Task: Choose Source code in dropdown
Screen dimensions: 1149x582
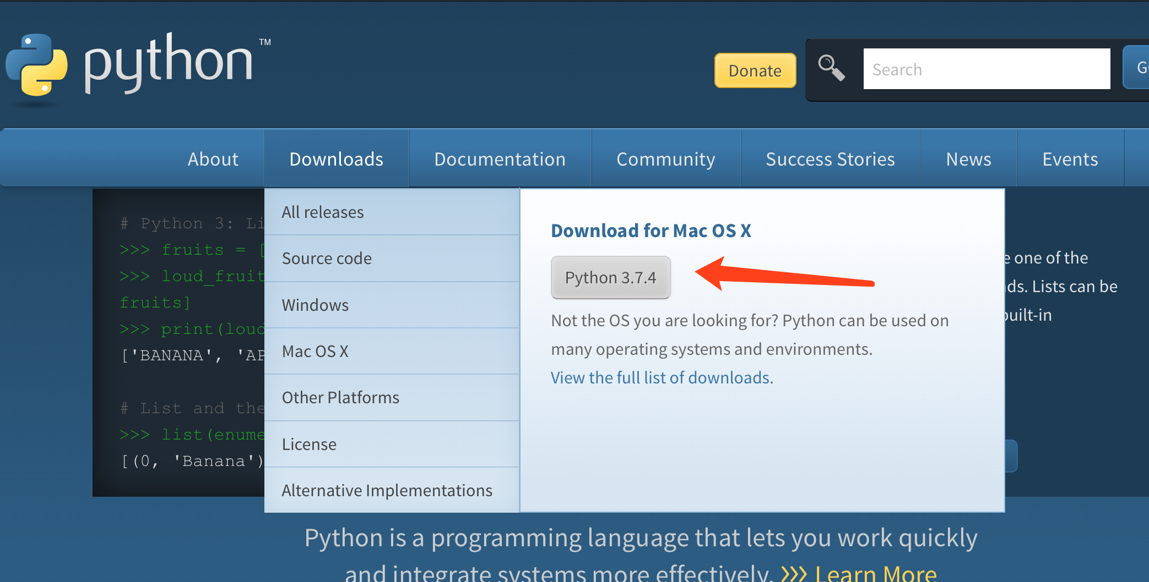Action: pyautogui.click(x=327, y=258)
